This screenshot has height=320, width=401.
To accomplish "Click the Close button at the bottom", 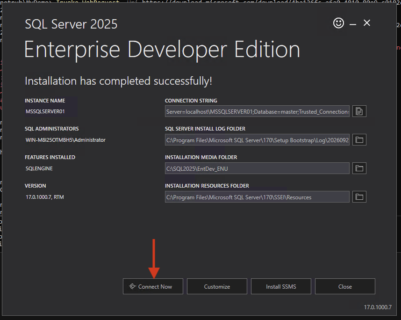I will coord(345,286).
